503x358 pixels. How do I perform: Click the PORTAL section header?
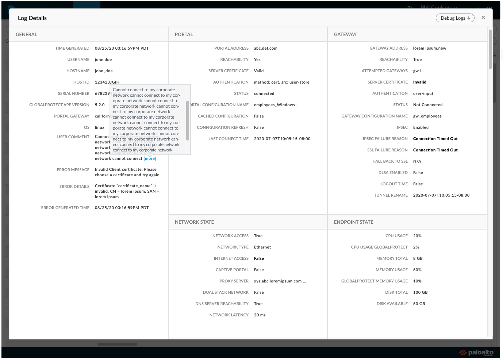184,35
